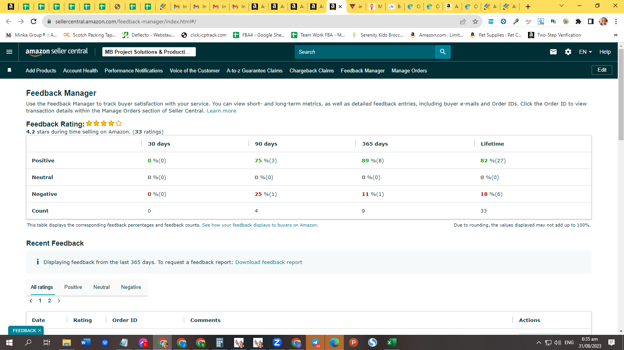Open Voice of the Customer

(x=195, y=70)
